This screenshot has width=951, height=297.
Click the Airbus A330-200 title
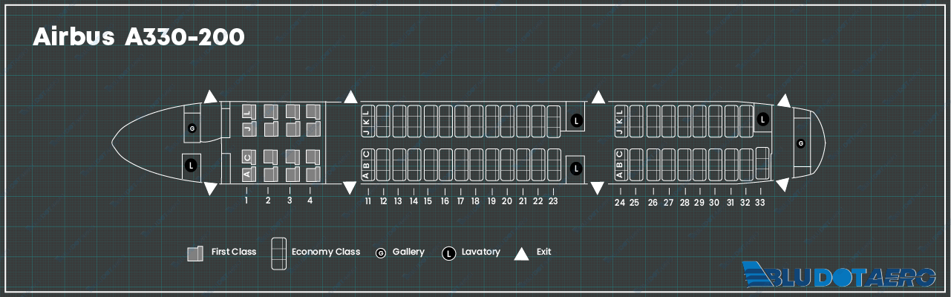138,38
